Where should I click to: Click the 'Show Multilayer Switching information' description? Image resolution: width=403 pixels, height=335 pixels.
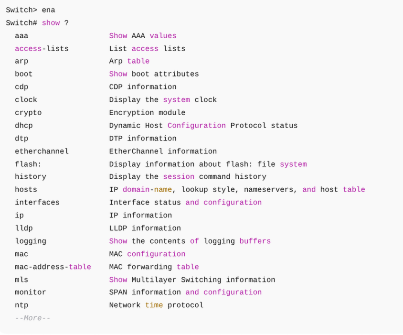[x=192, y=280]
